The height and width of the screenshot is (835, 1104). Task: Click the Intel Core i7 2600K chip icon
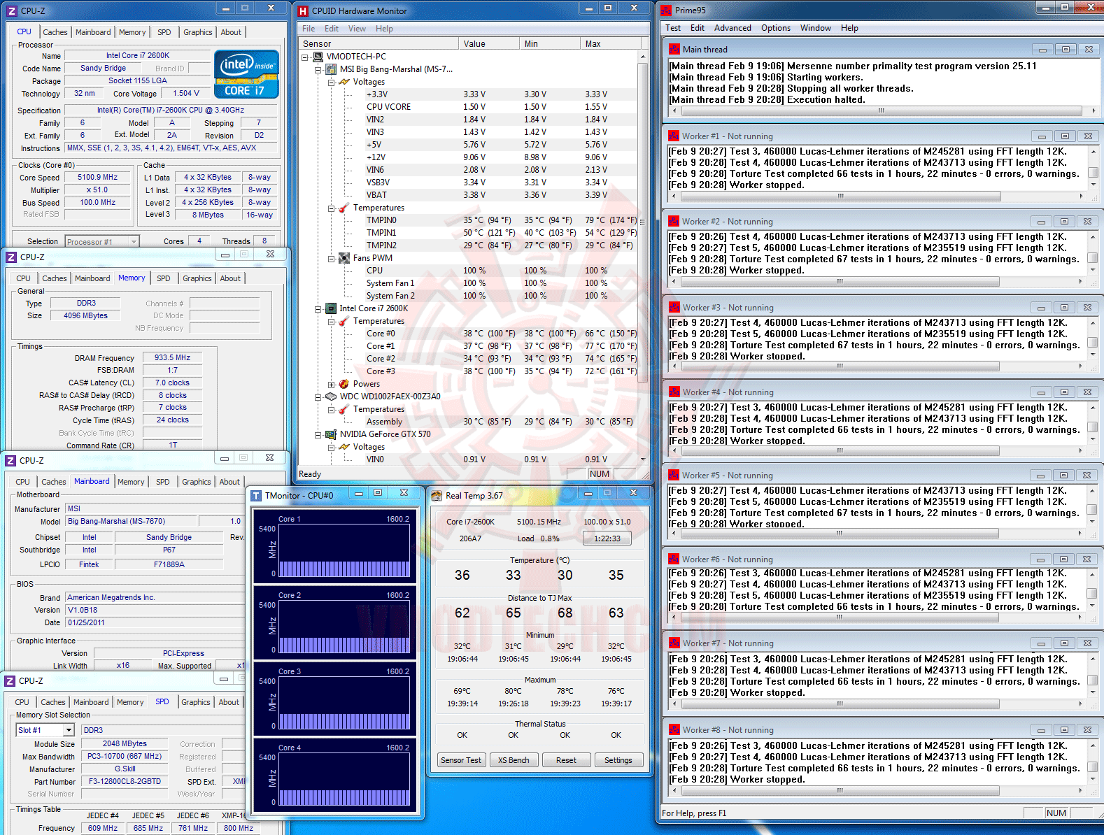coord(331,308)
